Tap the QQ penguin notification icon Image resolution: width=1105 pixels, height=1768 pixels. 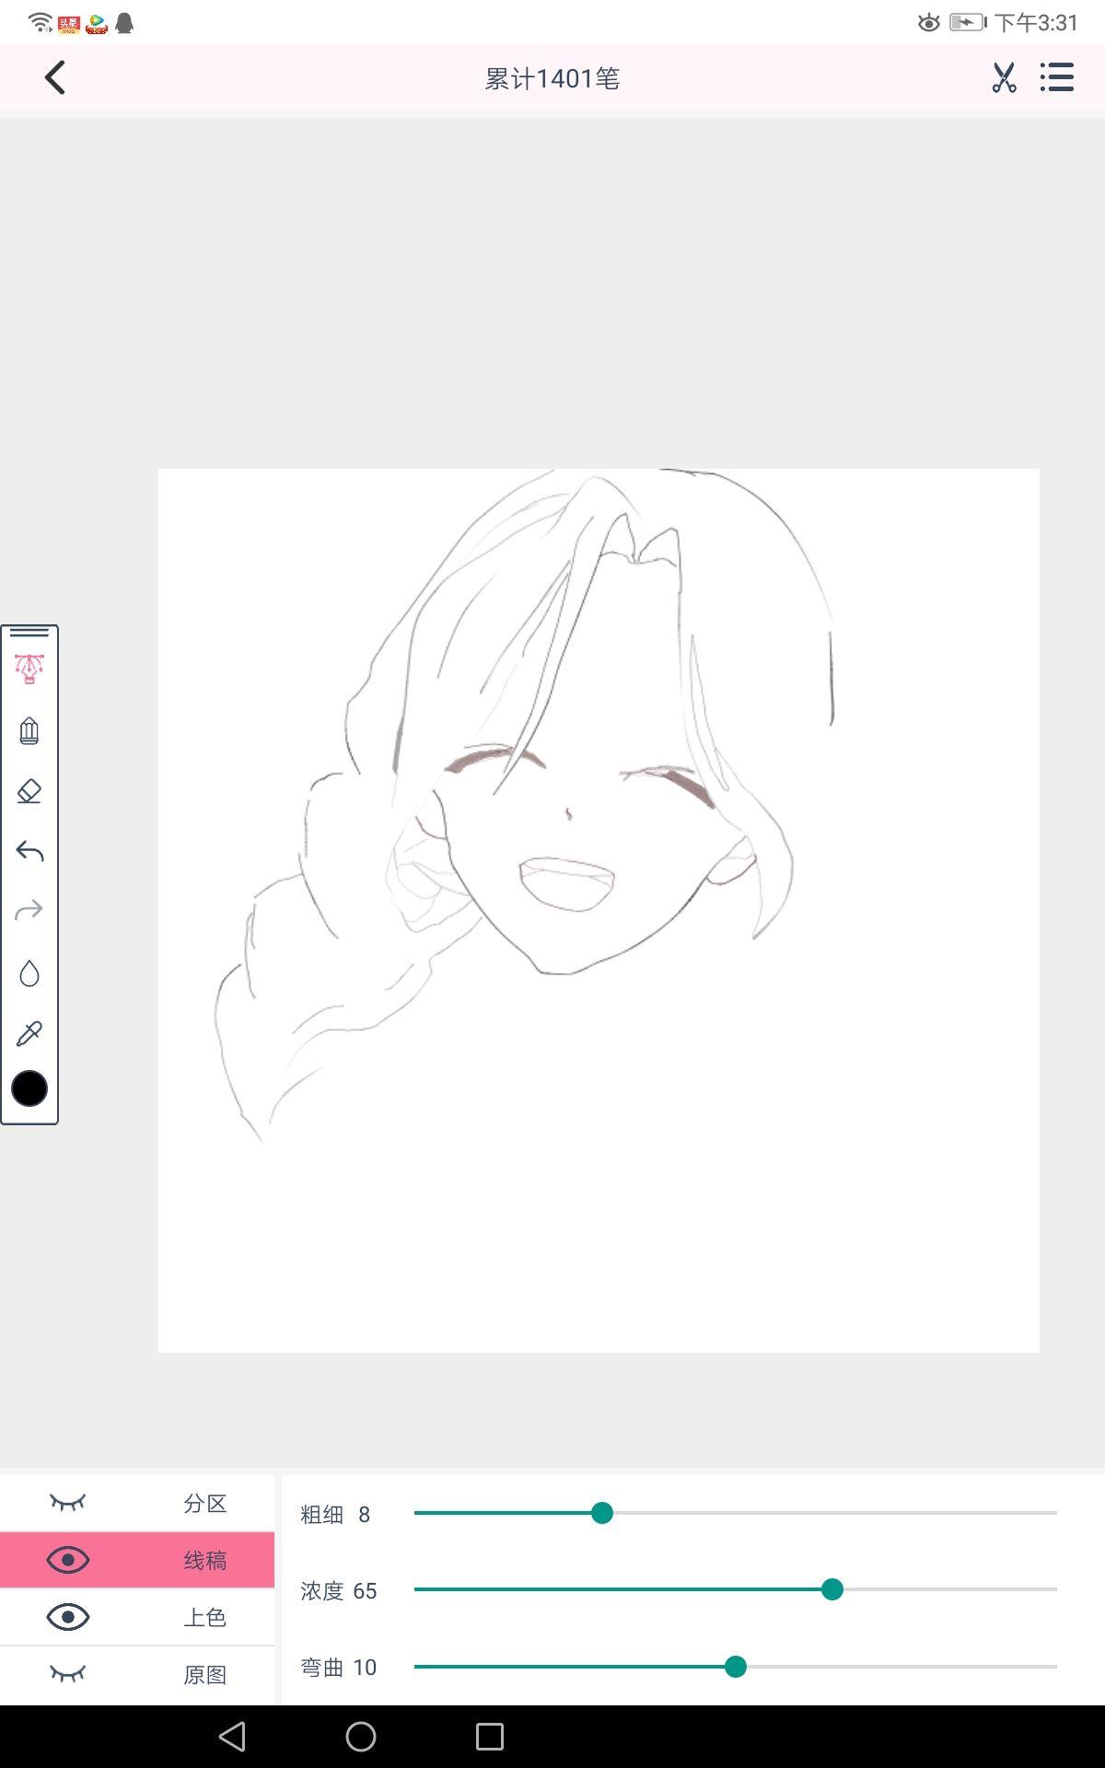[124, 23]
